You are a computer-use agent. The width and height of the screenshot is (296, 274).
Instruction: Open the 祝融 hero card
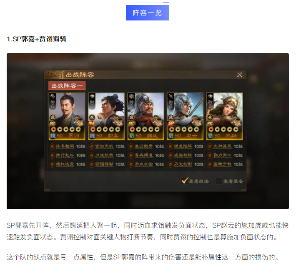click(x=224, y=117)
